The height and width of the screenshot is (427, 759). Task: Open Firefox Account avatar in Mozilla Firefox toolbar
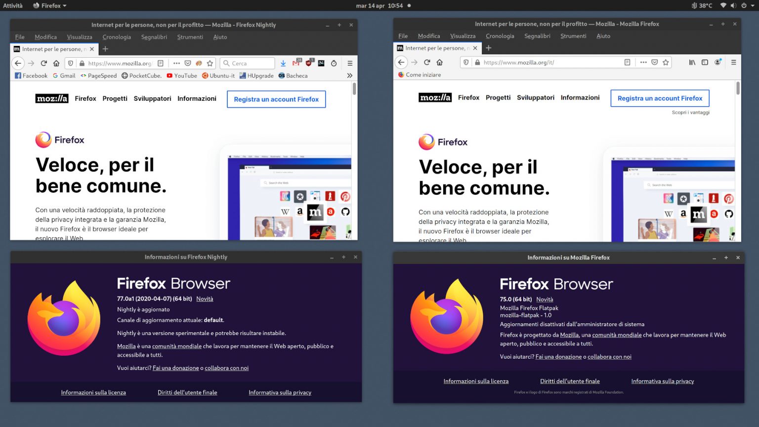pos(717,62)
